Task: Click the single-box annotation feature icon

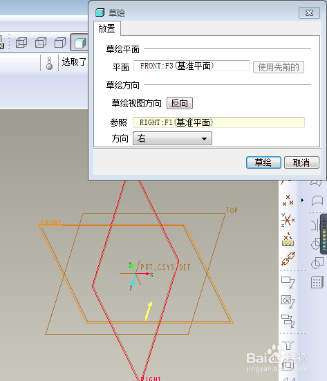Action: point(288,283)
